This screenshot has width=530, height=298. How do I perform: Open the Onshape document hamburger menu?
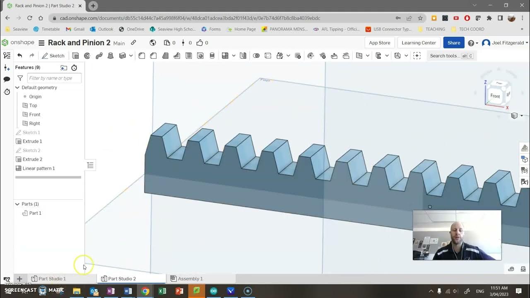pyautogui.click(x=41, y=43)
